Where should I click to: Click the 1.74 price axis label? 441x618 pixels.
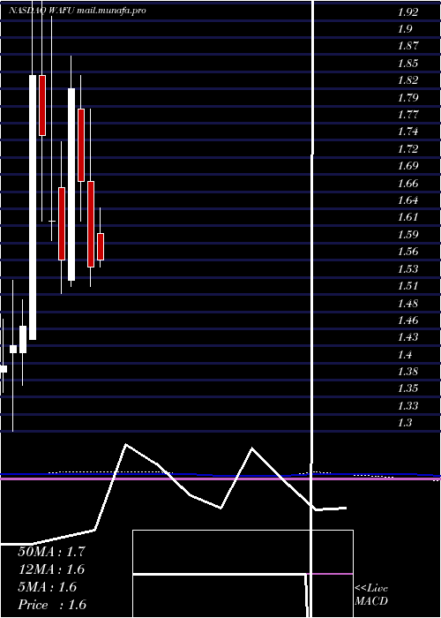pos(407,132)
